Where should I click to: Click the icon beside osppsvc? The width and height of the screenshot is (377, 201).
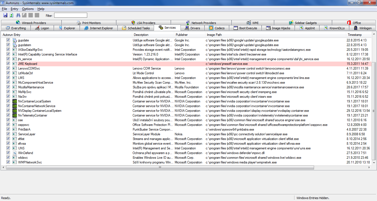tap(15, 125)
